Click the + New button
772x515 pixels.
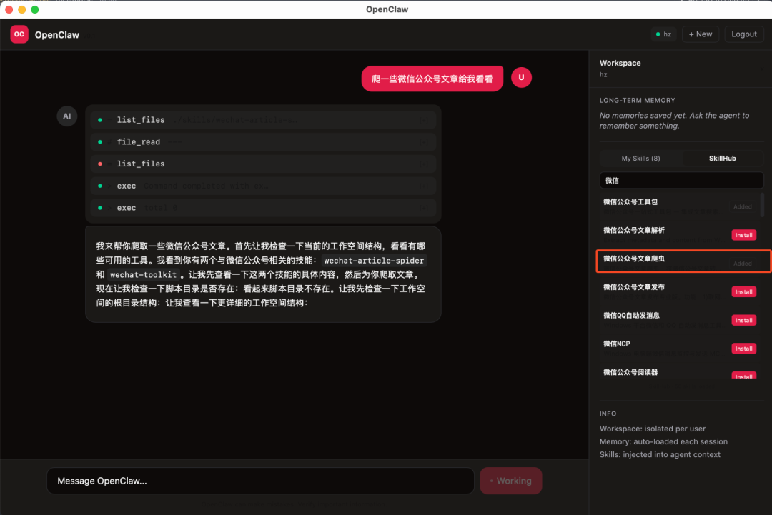(700, 34)
